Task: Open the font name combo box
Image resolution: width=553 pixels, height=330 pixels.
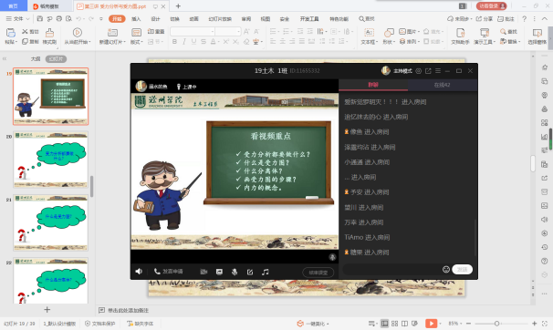Action: click(193, 32)
